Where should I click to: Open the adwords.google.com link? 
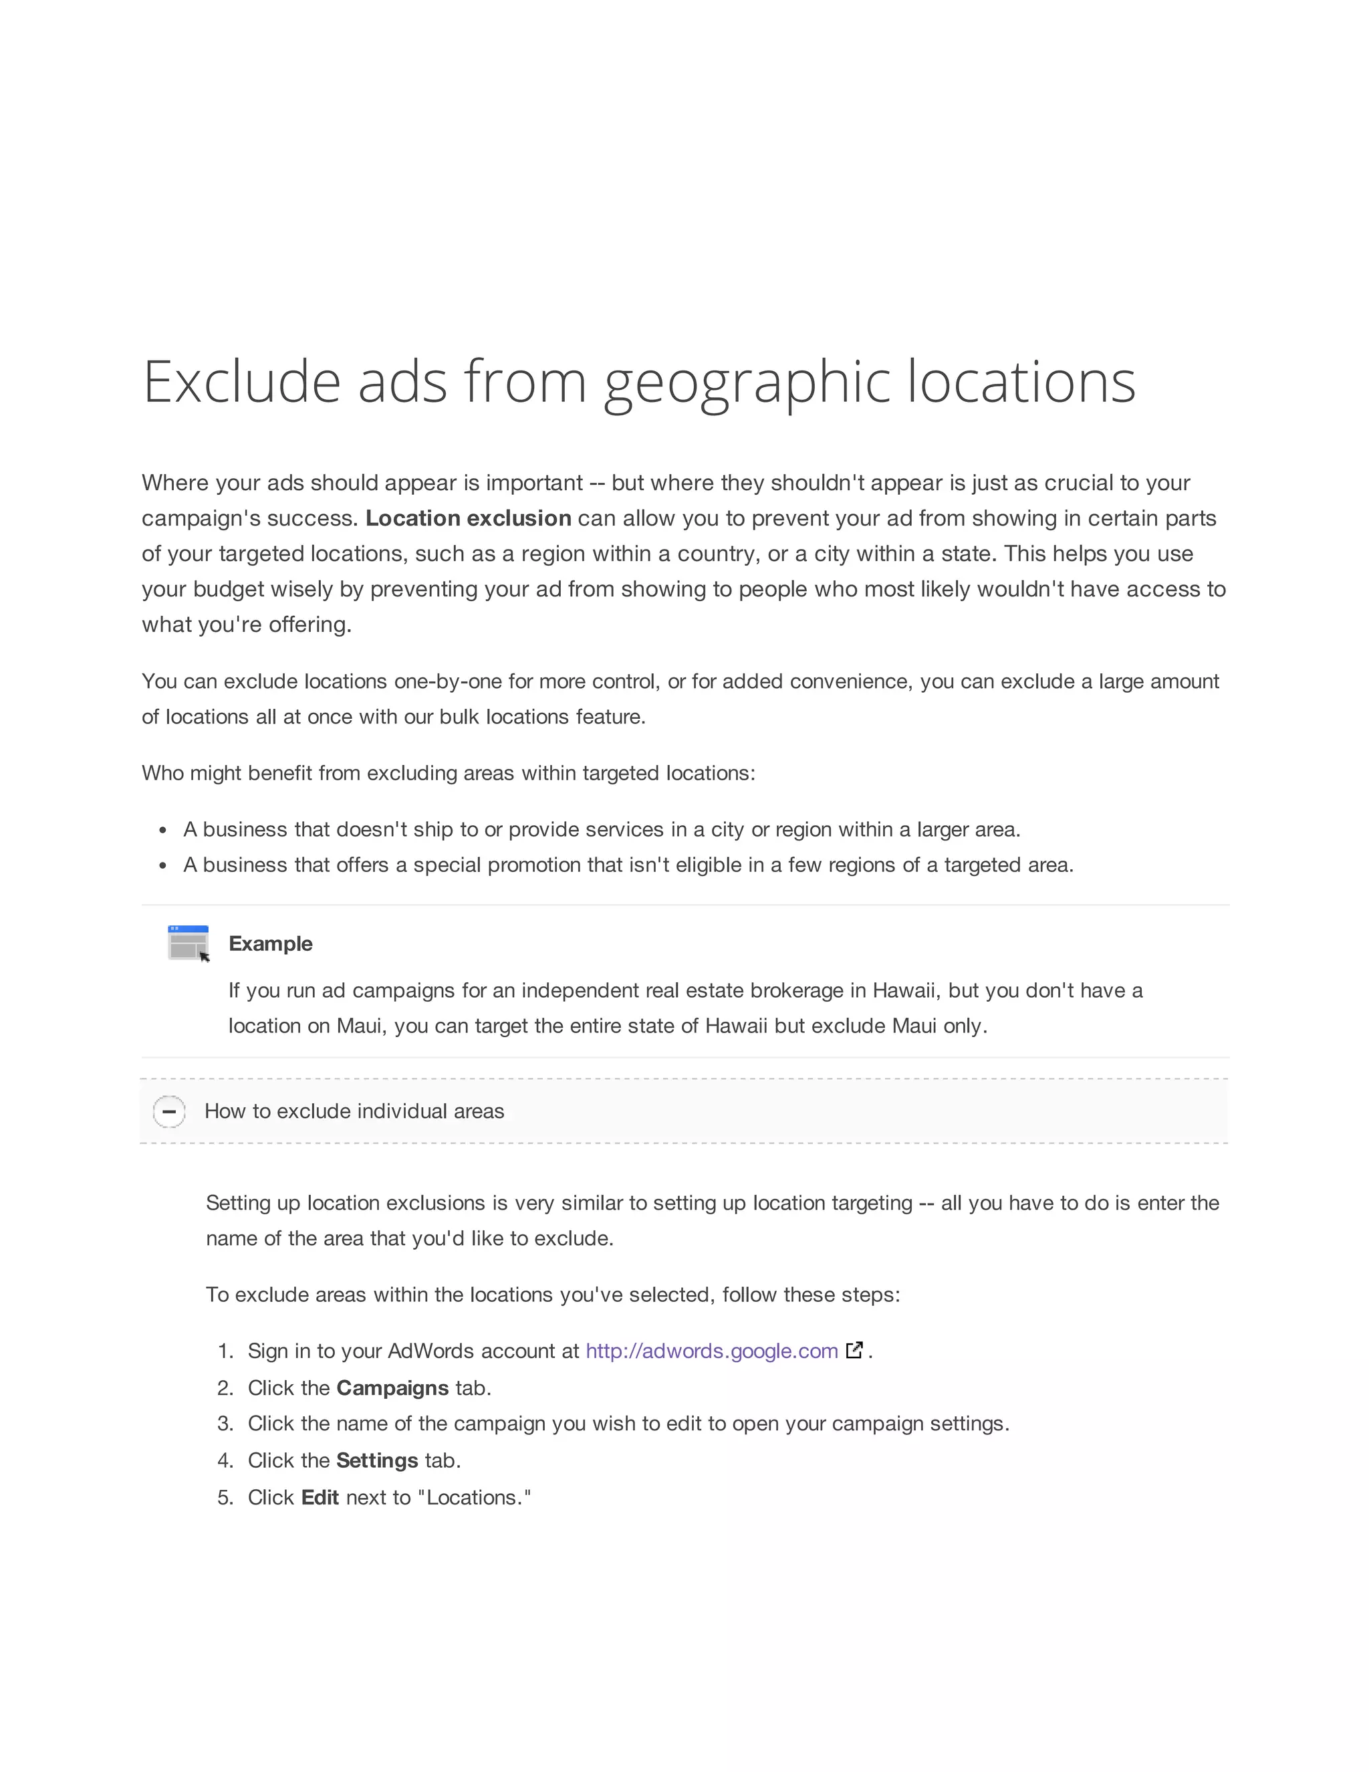[x=711, y=1351]
